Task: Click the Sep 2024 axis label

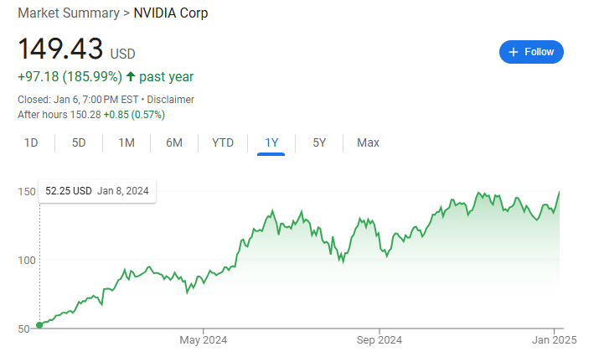Action: coord(379,340)
